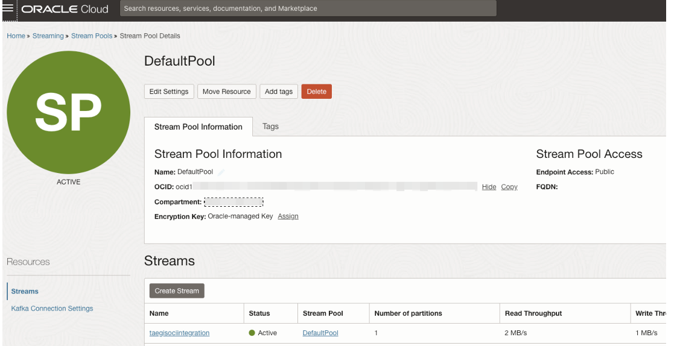Open the hamburger navigation menu
This screenshot has height=346, width=677.
click(x=8, y=8)
